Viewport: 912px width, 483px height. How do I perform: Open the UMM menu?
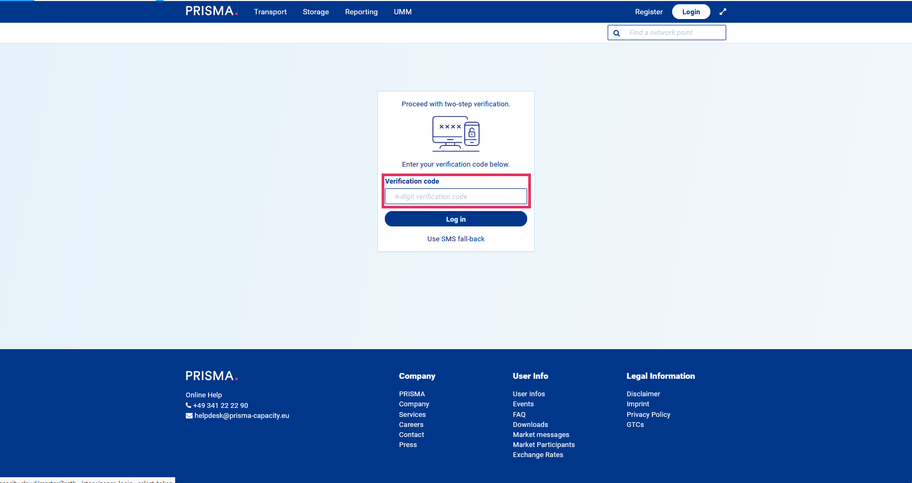coord(402,12)
